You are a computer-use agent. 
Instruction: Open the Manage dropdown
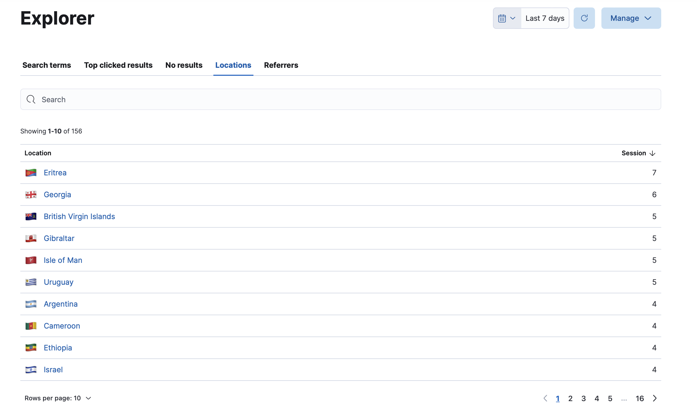[x=631, y=18]
